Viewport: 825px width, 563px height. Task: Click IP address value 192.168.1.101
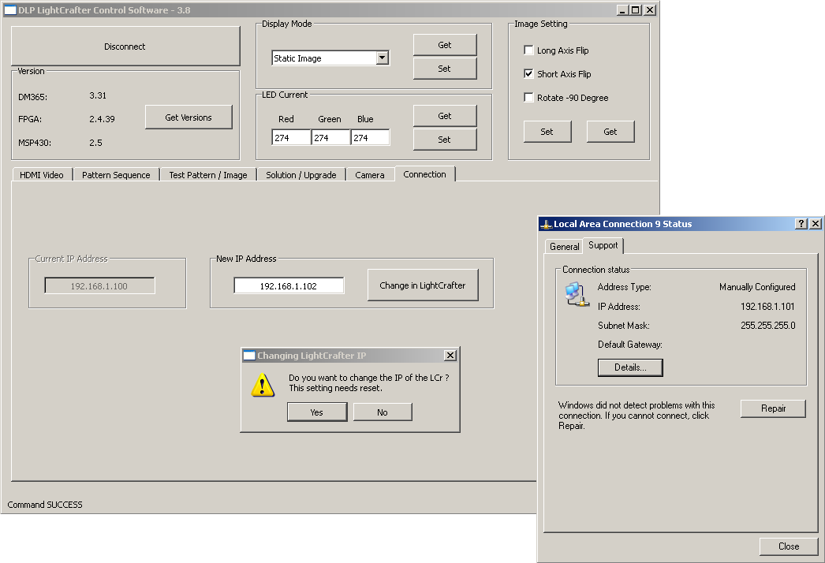pos(767,306)
